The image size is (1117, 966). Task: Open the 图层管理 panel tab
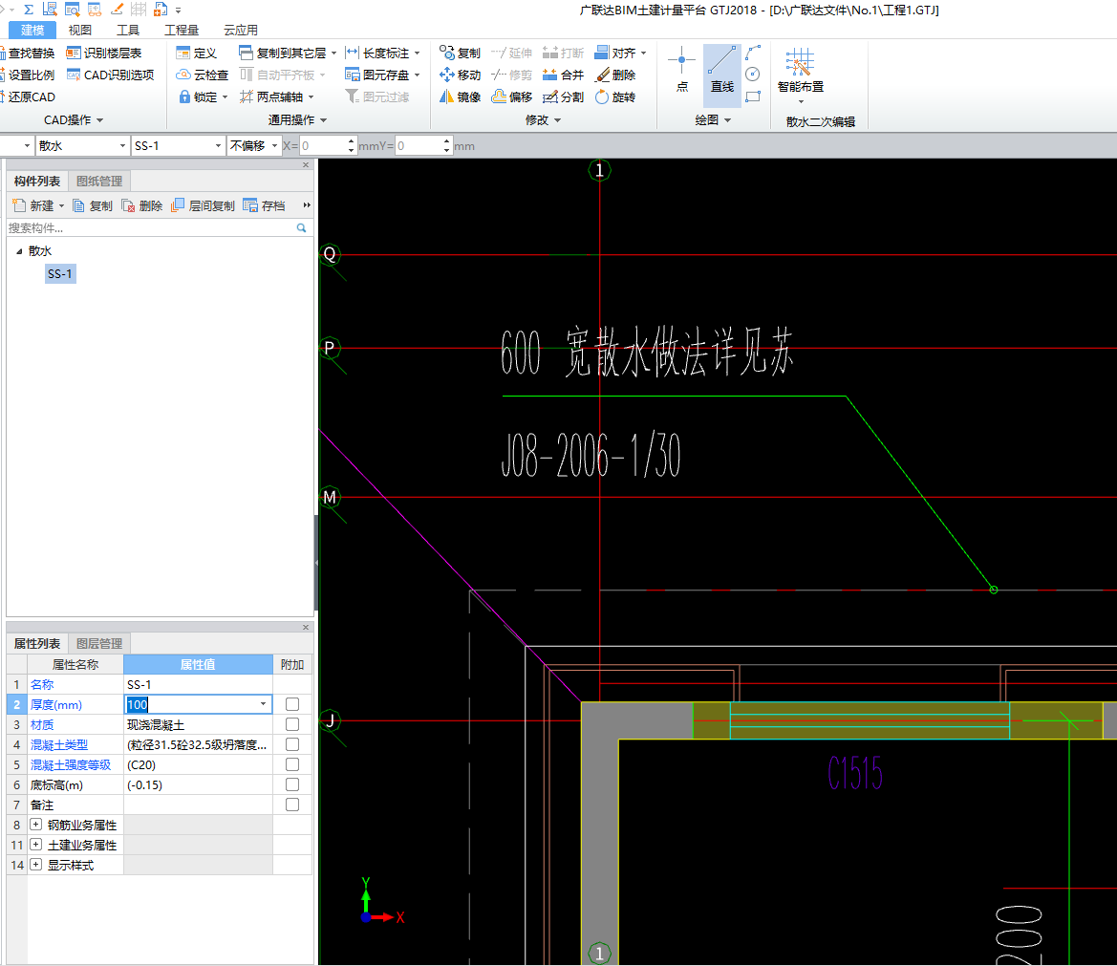99,643
